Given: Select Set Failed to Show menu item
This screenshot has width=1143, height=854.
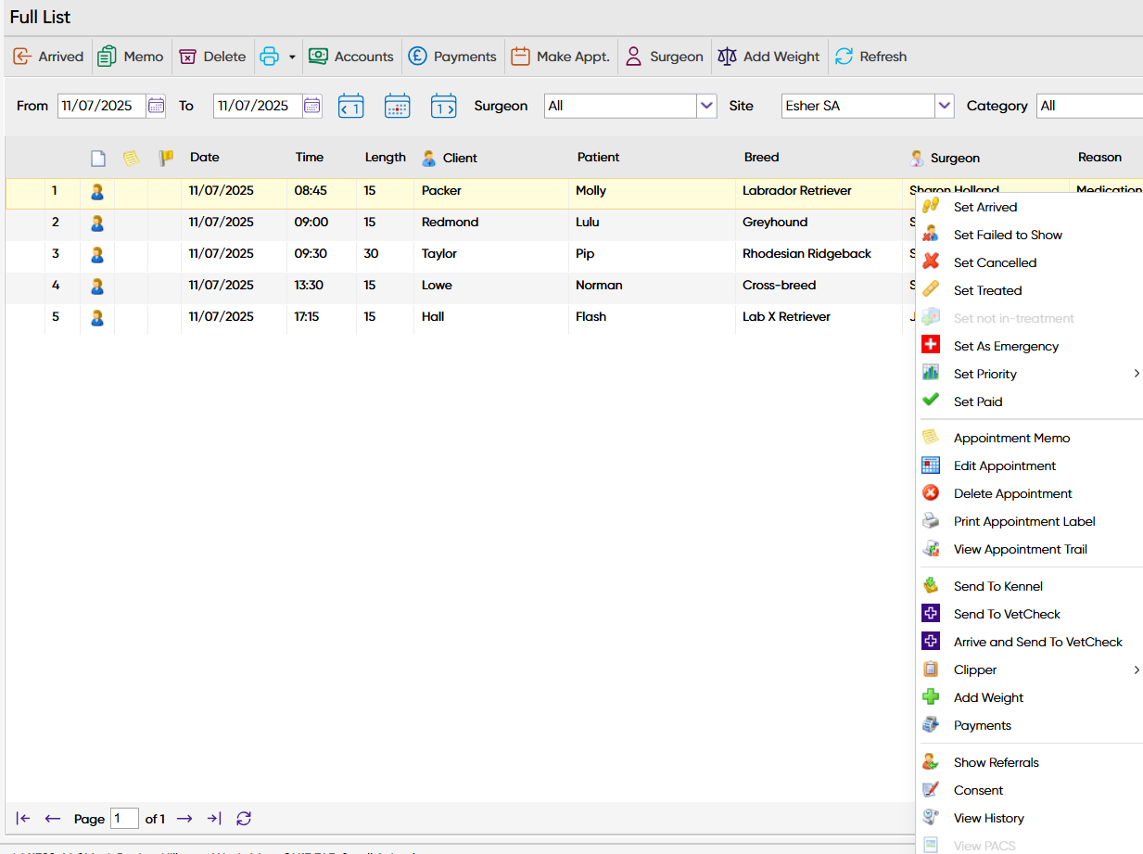Looking at the screenshot, I should point(1008,235).
